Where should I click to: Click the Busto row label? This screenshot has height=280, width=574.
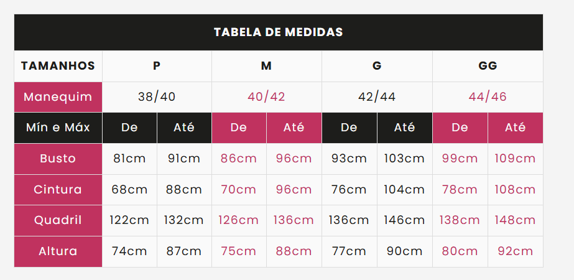pos(58,159)
